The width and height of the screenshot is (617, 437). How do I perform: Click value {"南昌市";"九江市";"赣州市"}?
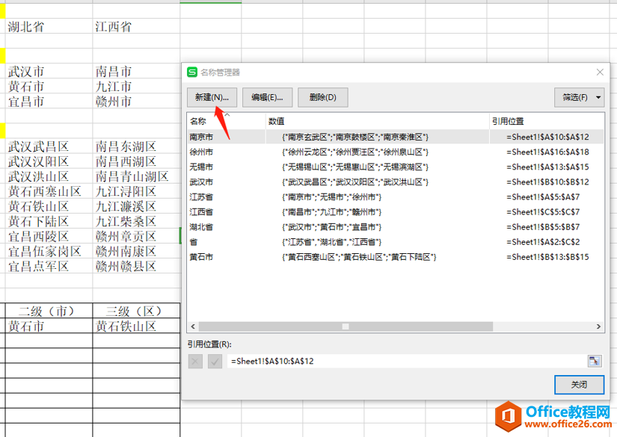click(332, 212)
